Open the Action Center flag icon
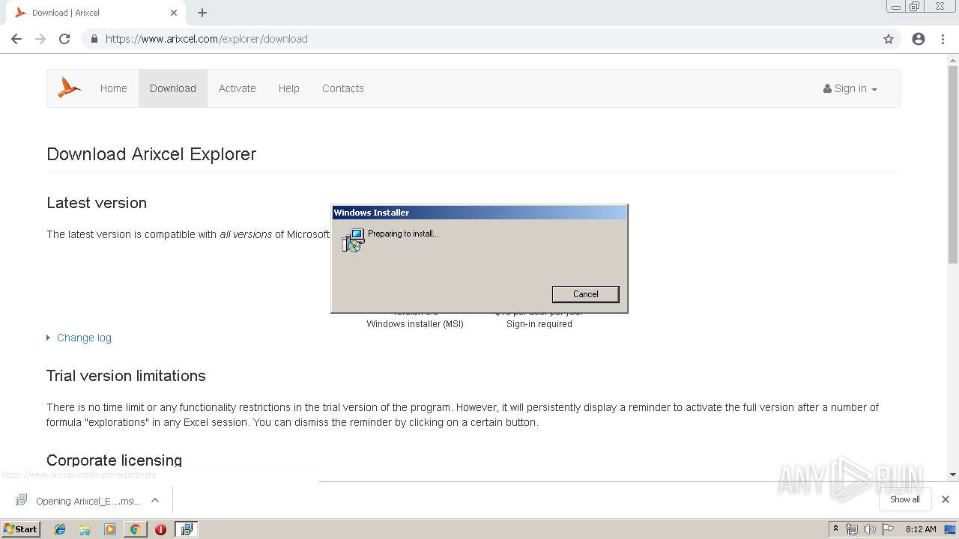This screenshot has width=959, height=539. tap(887, 529)
